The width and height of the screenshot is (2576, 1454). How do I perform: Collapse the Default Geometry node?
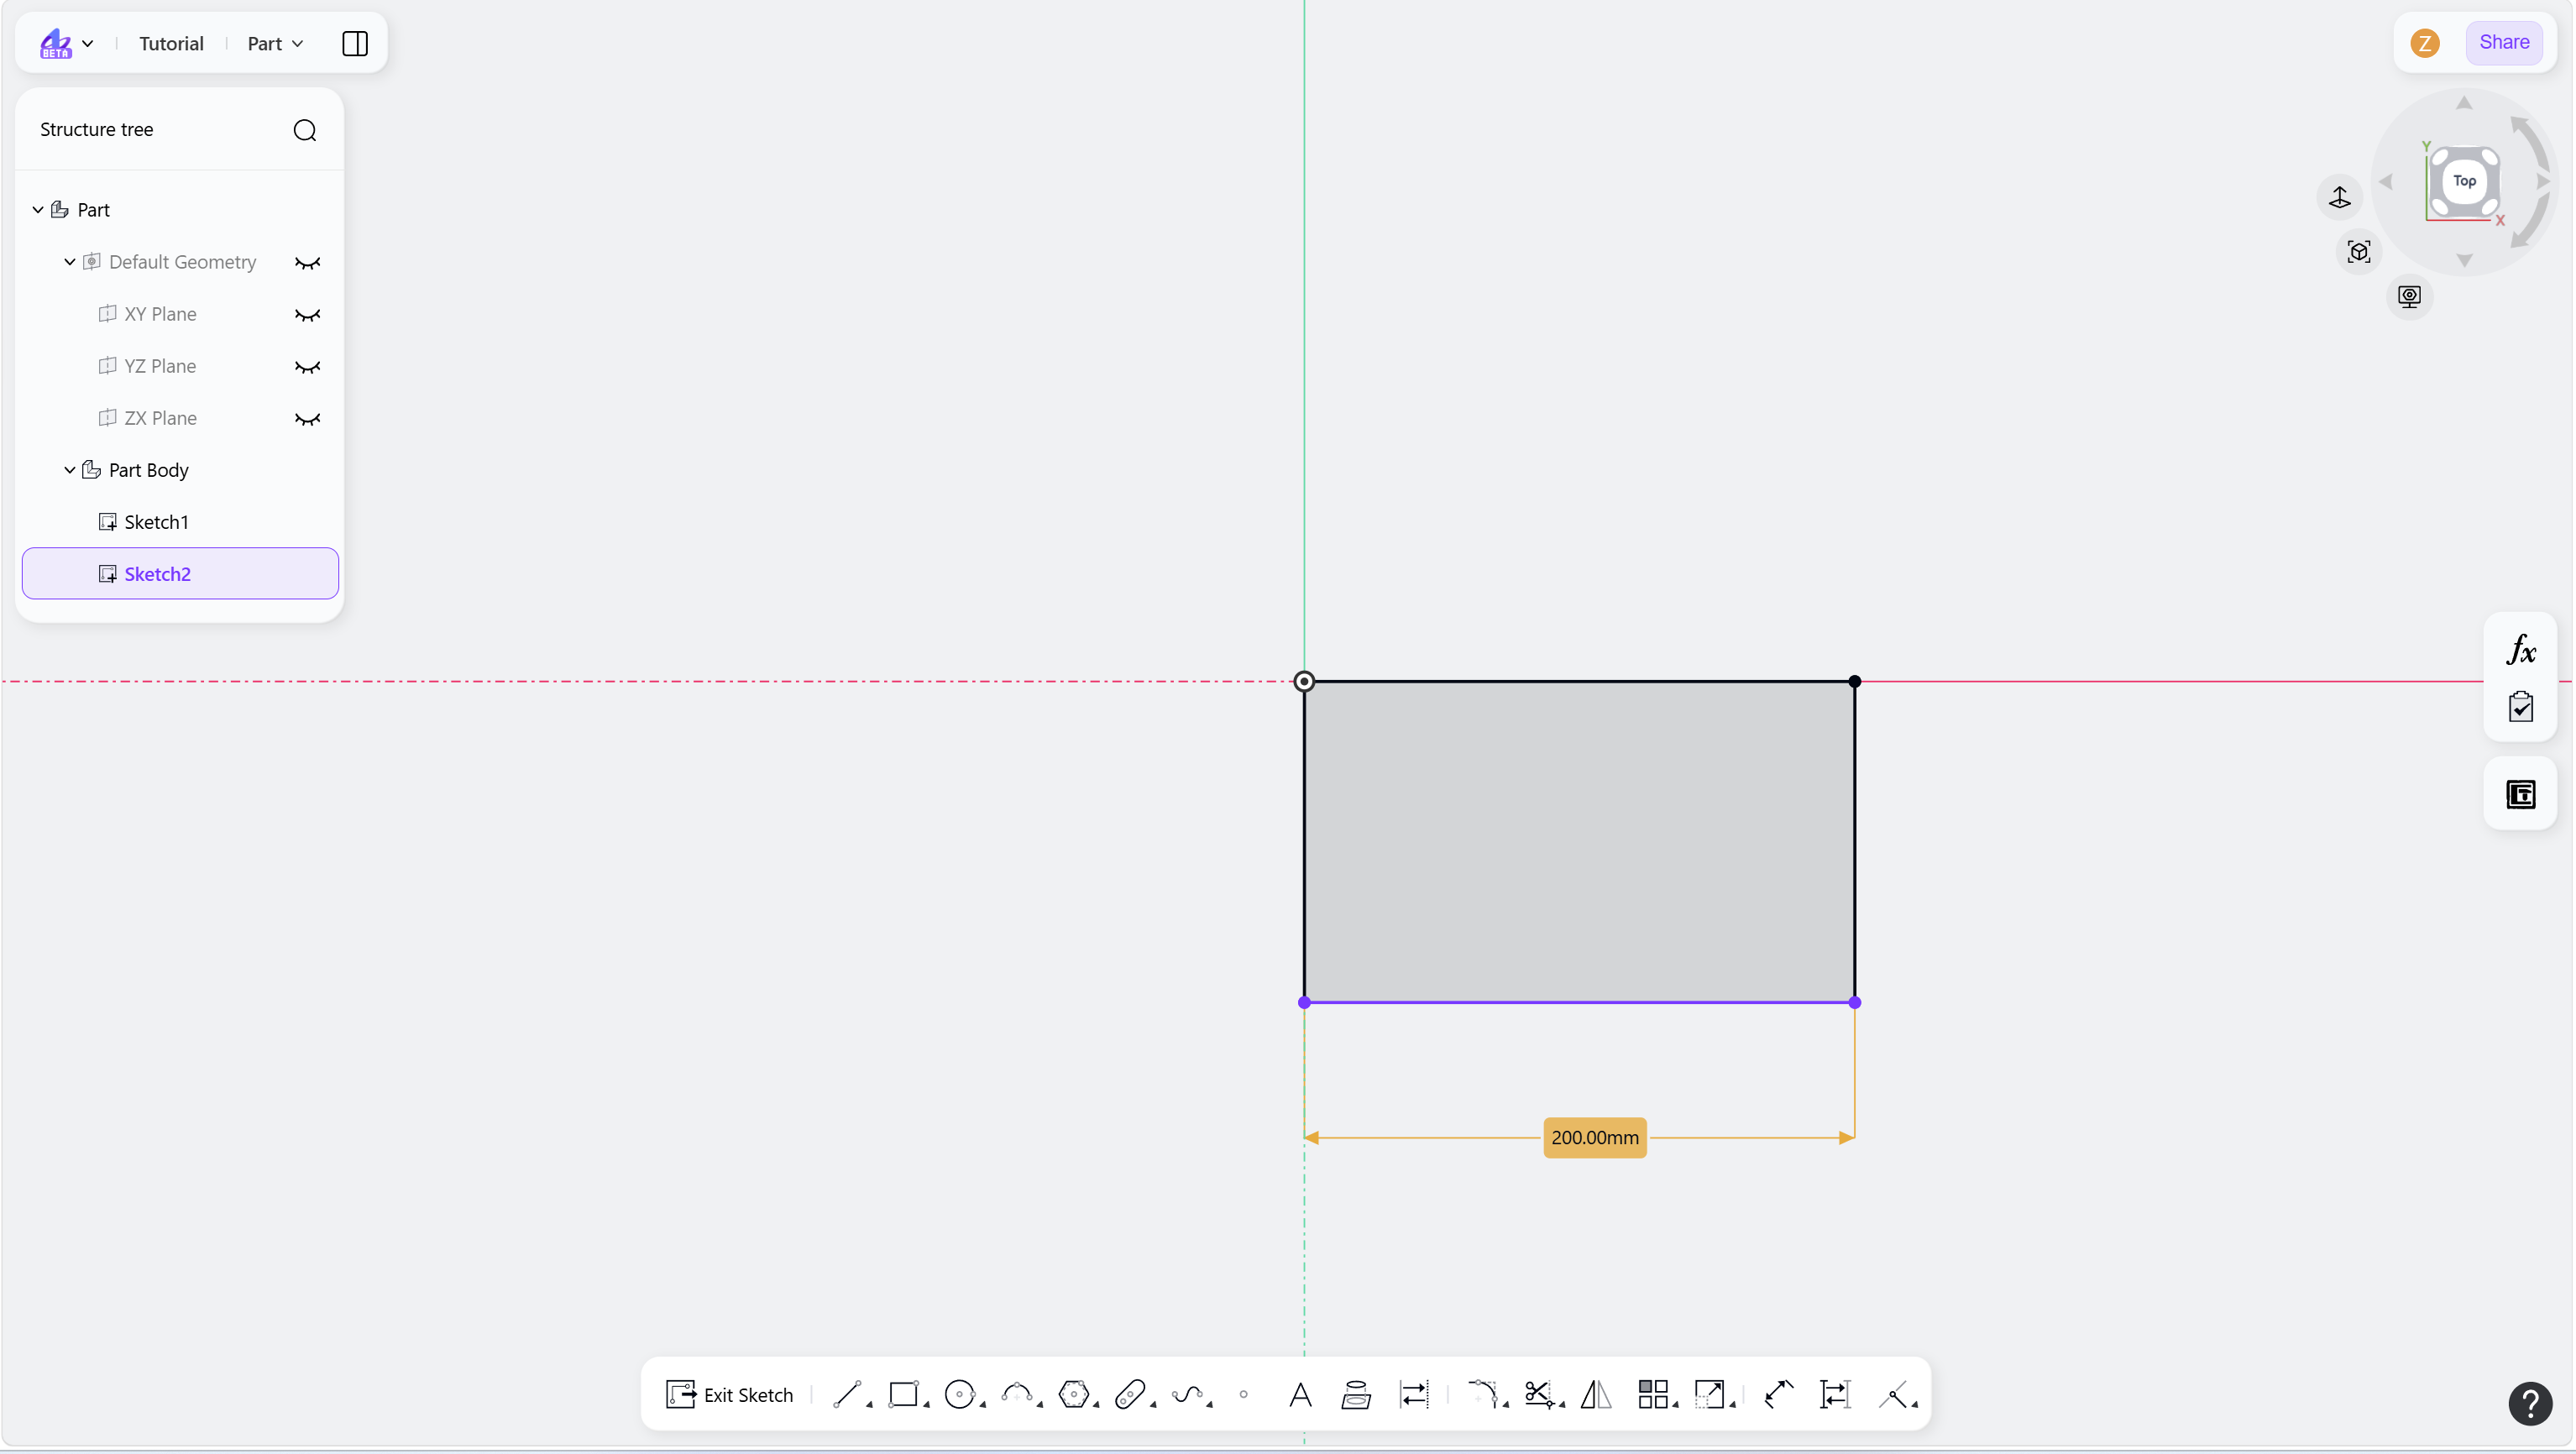(69, 262)
